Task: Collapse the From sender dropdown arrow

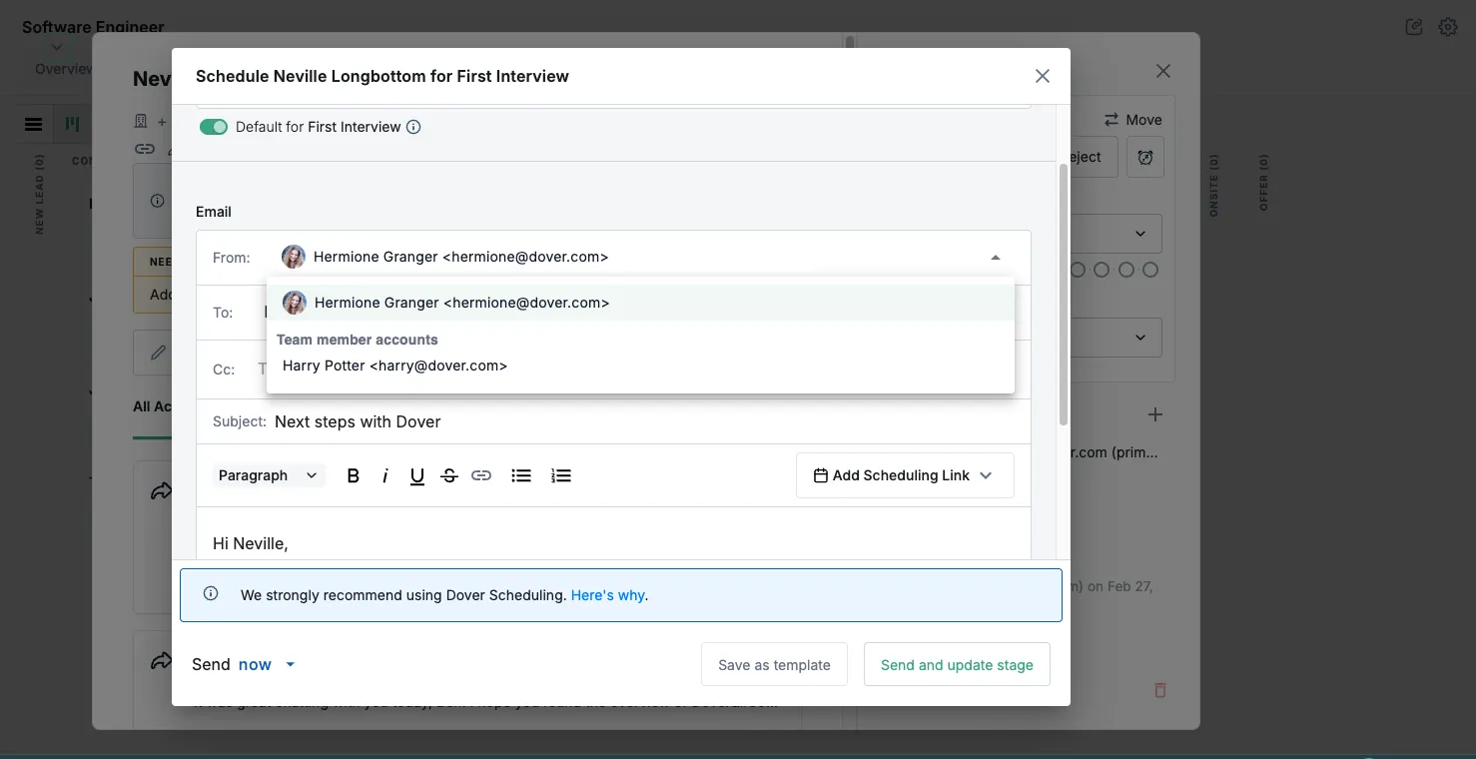Action: (x=995, y=258)
